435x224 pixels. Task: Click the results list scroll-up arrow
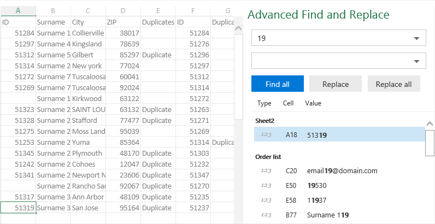point(430,123)
